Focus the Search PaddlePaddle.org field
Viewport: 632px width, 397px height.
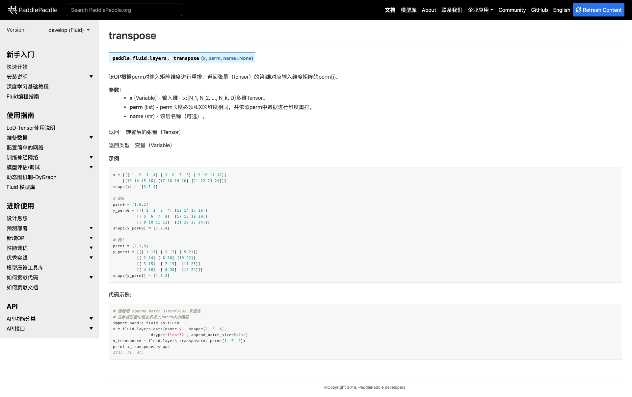click(124, 10)
